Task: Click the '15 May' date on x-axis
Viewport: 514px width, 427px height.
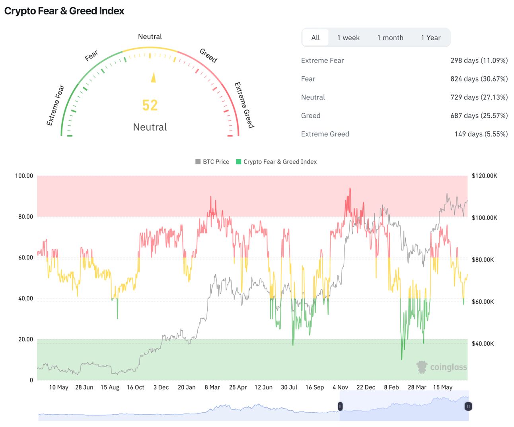Action: tap(443, 387)
